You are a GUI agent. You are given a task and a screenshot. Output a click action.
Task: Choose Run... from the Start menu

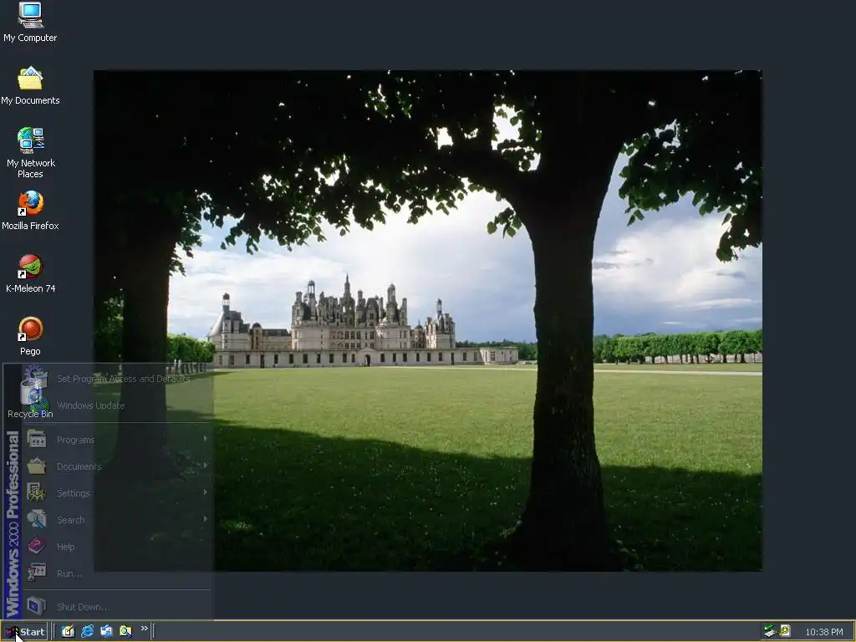(116, 573)
